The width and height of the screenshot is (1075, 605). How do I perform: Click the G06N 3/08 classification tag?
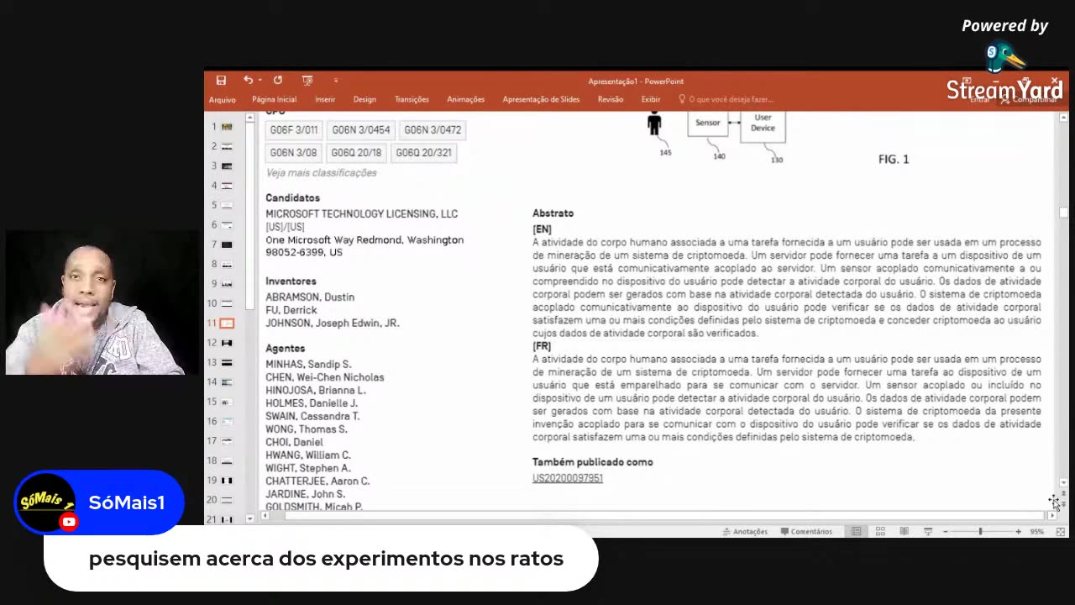[293, 153]
